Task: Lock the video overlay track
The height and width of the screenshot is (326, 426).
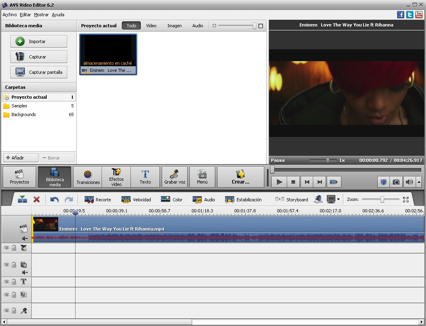Action: 14,265
